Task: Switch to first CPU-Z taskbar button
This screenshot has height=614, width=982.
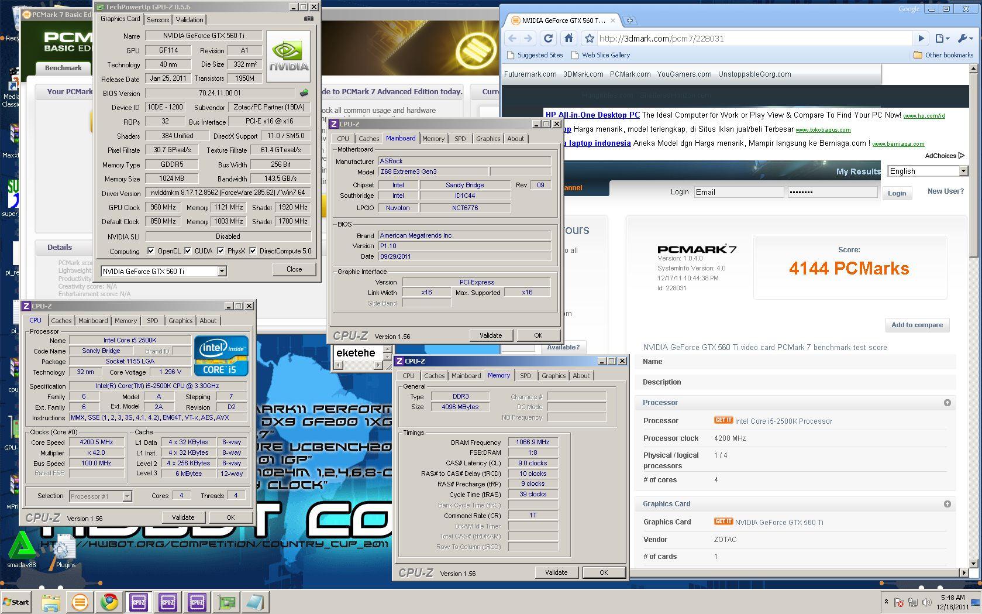Action: 139,602
